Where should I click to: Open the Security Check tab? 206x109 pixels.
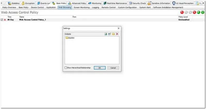(138, 3)
